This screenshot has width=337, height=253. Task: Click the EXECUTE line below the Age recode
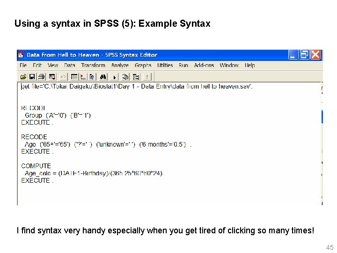pos(37,152)
